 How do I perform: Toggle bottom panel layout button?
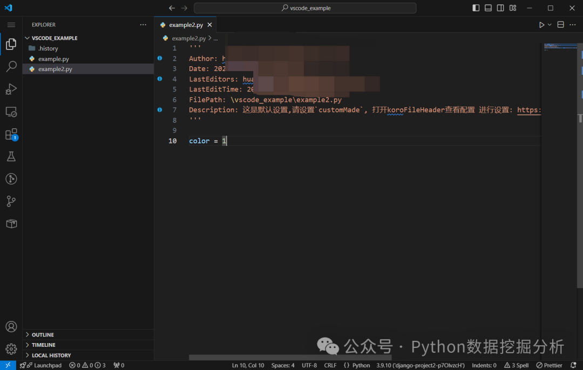click(488, 8)
